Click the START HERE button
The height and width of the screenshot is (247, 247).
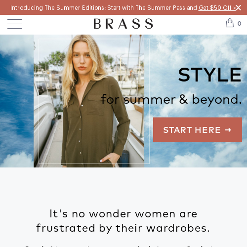(x=198, y=129)
